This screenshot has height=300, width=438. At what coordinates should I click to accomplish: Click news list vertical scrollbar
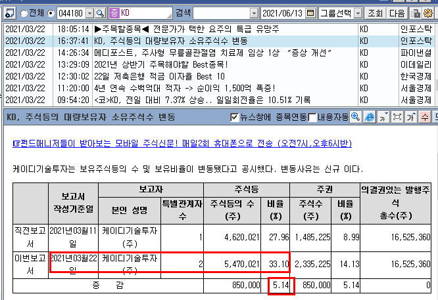tap(436, 65)
